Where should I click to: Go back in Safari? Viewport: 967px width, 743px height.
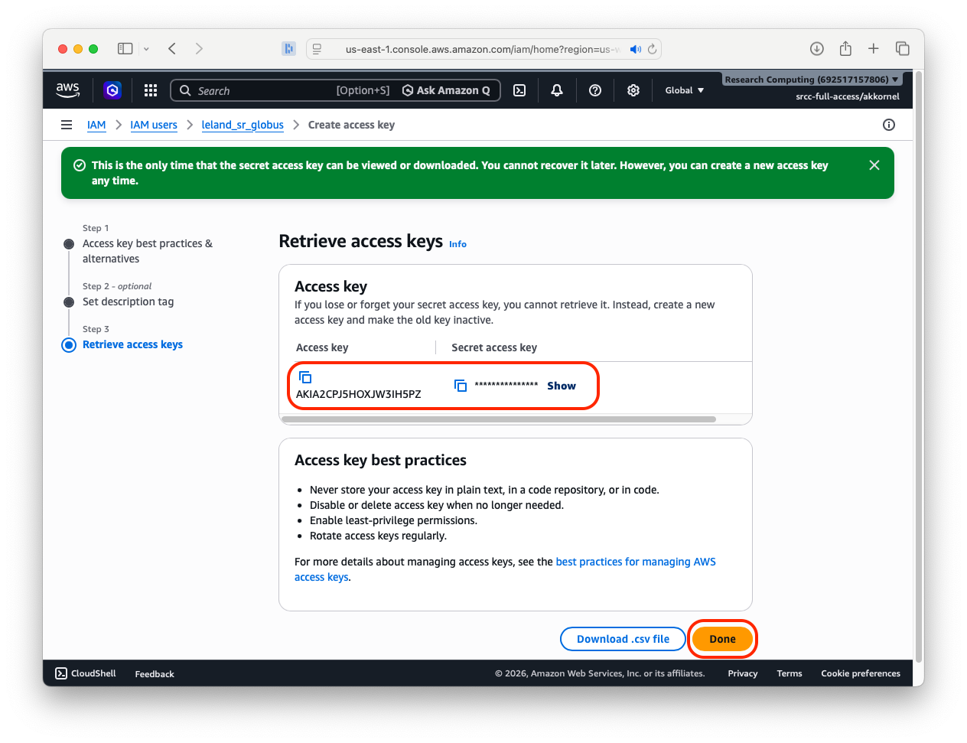172,49
